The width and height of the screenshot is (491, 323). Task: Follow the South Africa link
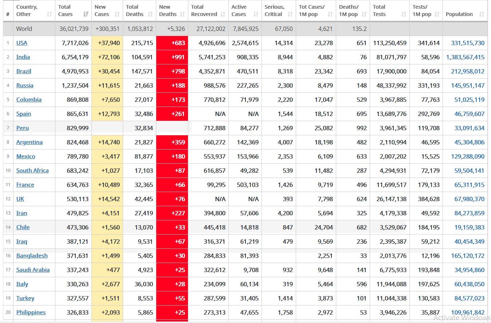click(x=32, y=171)
